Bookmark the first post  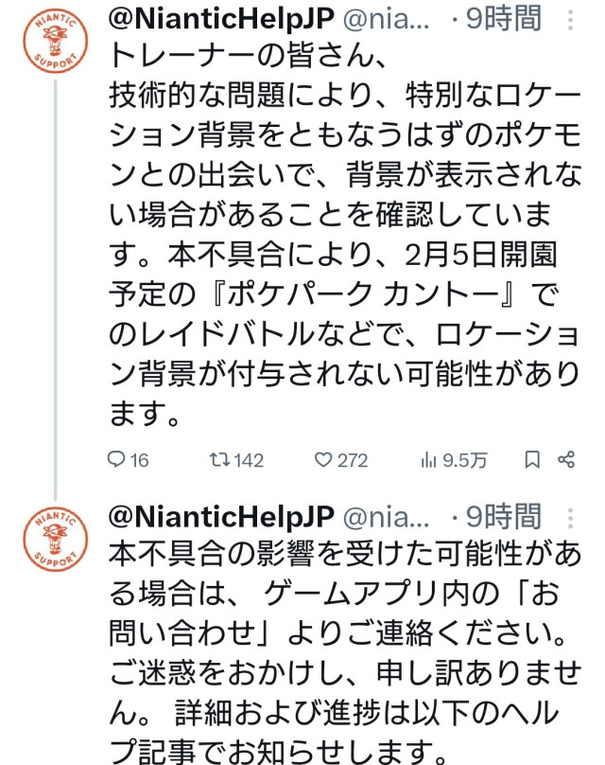pos(532,460)
